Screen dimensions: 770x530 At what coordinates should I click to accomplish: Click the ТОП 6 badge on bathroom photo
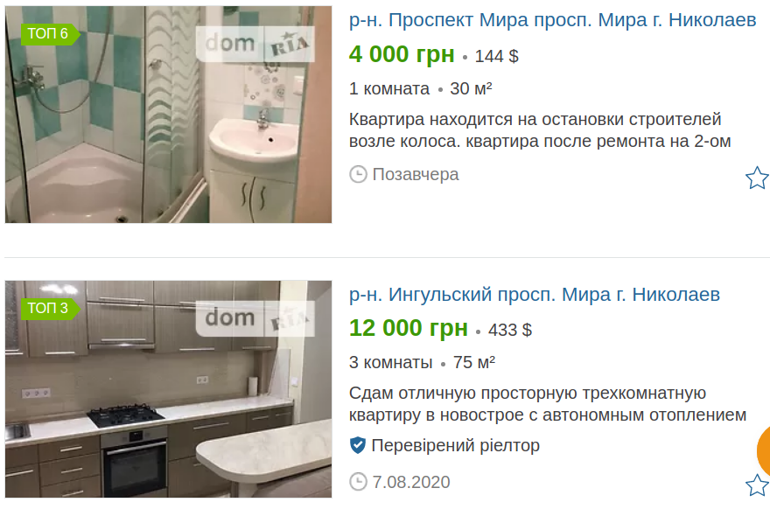[x=50, y=34]
